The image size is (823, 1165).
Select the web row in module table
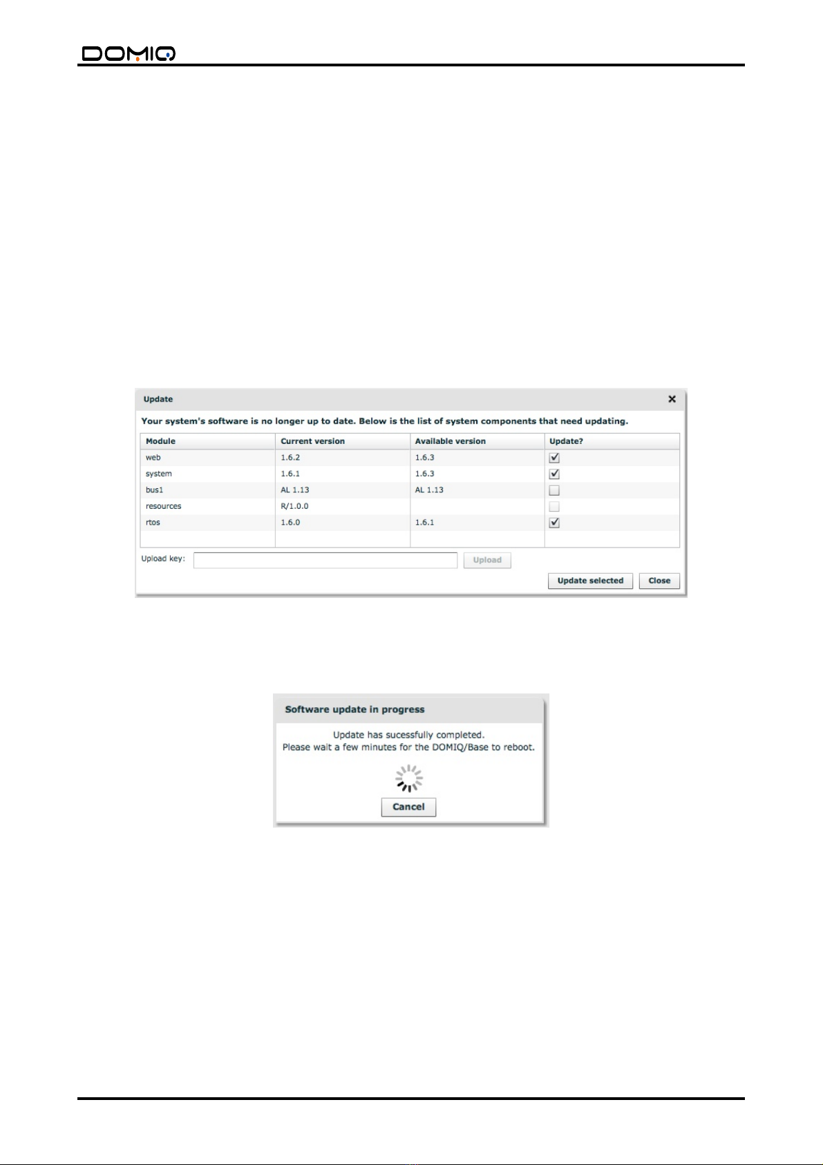153,458
